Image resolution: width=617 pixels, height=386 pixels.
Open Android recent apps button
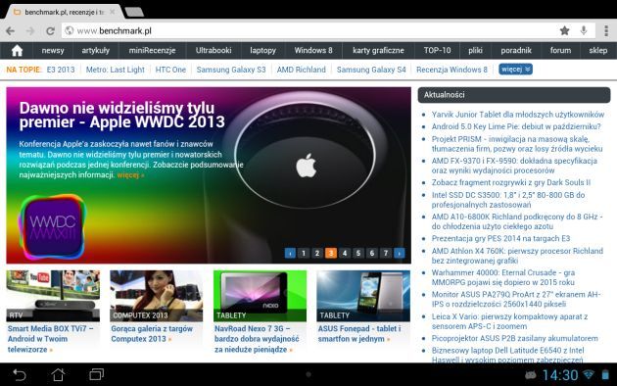(96, 374)
